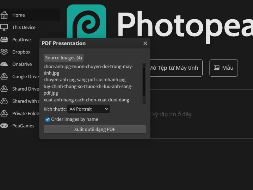Viewport: 253px width, 190px height.
Task: Click Source Images (4) button
Action: pyautogui.click(x=64, y=58)
